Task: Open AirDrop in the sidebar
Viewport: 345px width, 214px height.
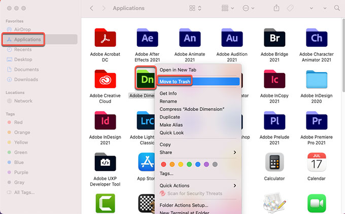Action: [x=23, y=29]
